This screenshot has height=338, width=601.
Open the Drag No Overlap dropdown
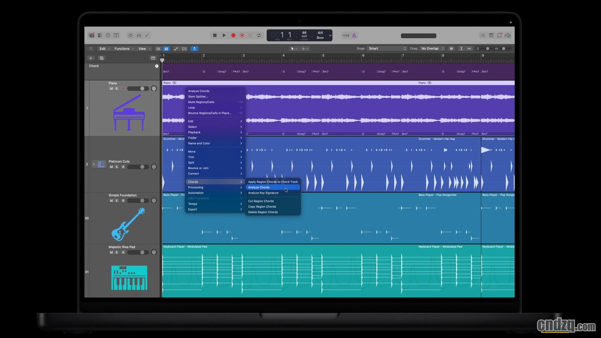(x=432, y=49)
